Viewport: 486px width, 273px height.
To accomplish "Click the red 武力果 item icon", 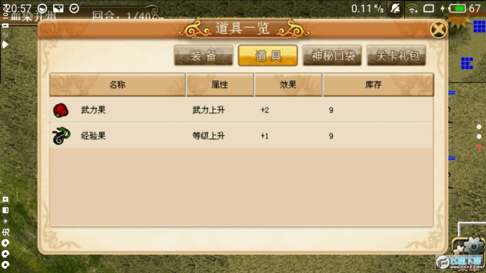I will tap(61, 110).
